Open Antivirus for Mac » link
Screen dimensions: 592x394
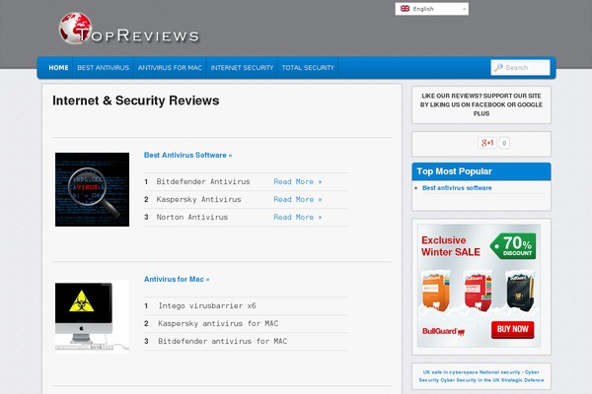coord(177,279)
